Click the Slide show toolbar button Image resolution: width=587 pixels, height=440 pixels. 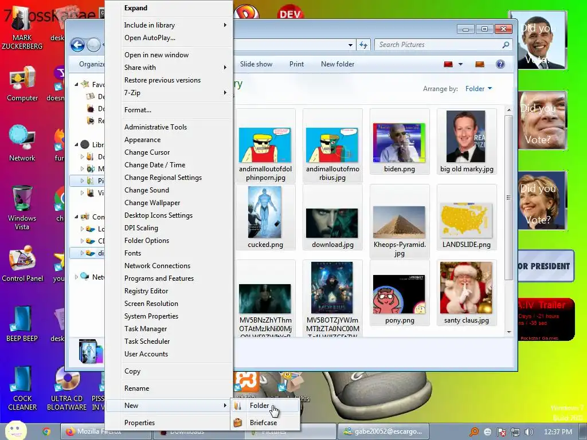pos(256,64)
